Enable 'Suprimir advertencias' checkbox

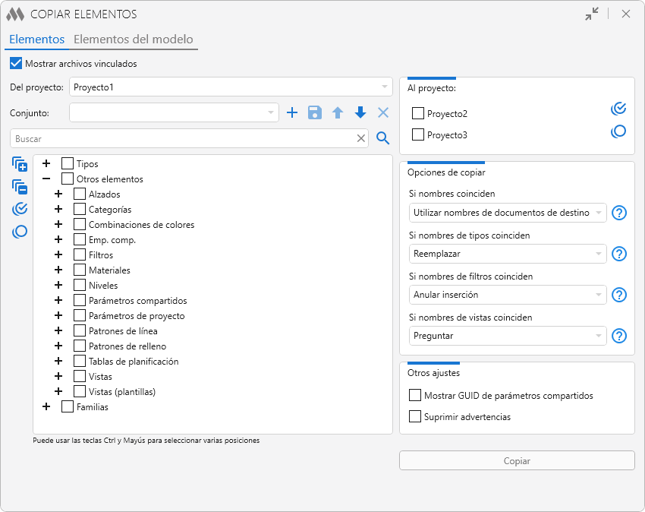pyautogui.click(x=415, y=416)
